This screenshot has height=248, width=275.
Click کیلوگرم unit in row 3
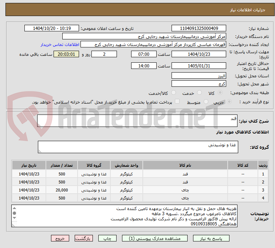pos(126,190)
